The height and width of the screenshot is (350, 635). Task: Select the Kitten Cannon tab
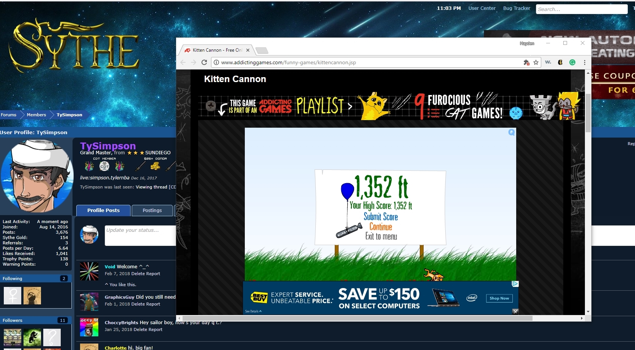(217, 50)
